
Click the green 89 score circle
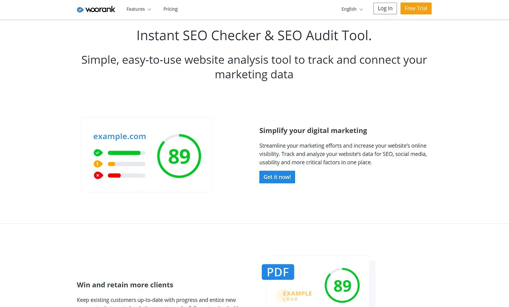(179, 156)
